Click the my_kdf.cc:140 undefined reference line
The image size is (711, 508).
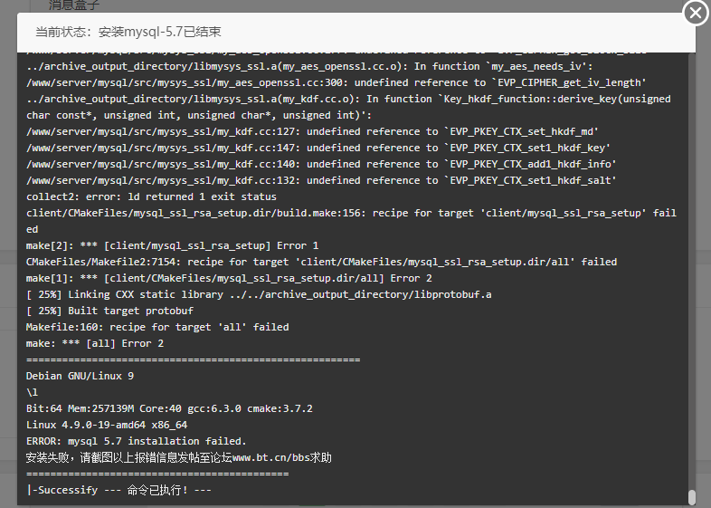(x=321, y=164)
